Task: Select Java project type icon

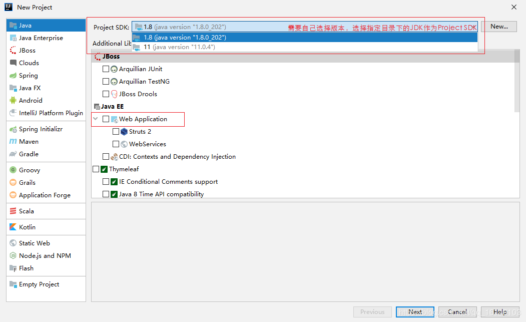Action: pos(13,25)
